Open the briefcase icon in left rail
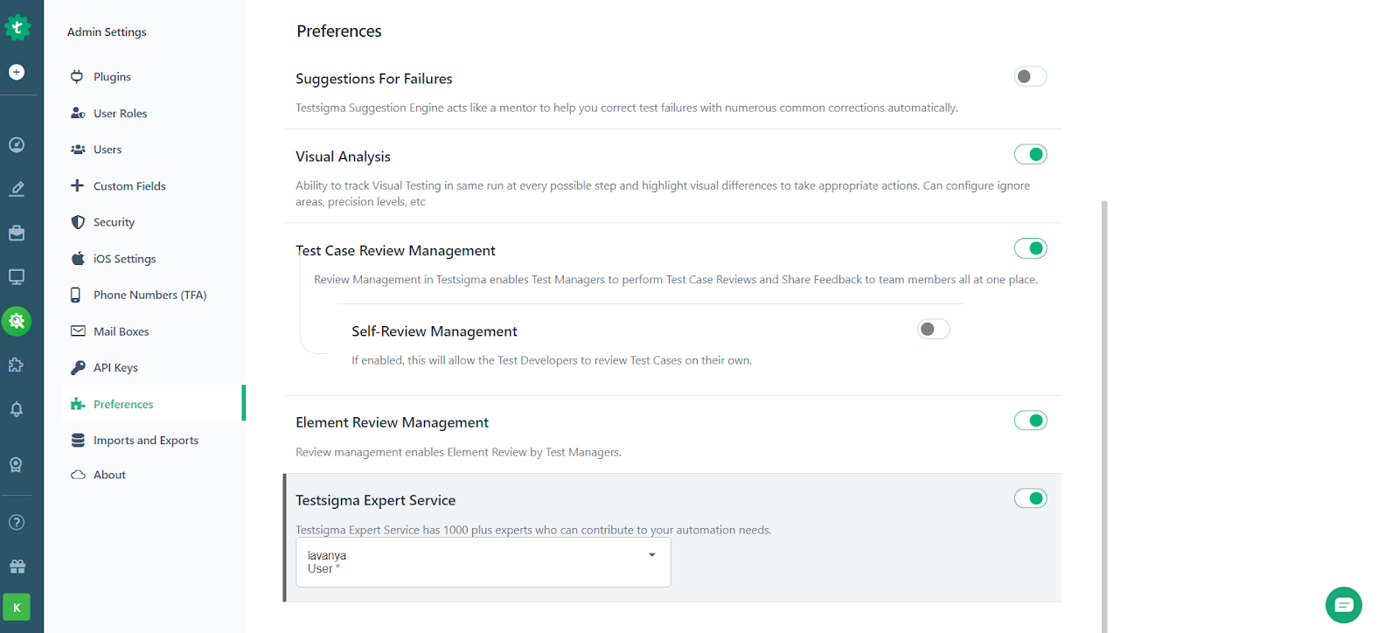Image resolution: width=1399 pixels, height=633 pixels. (x=17, y=233)
